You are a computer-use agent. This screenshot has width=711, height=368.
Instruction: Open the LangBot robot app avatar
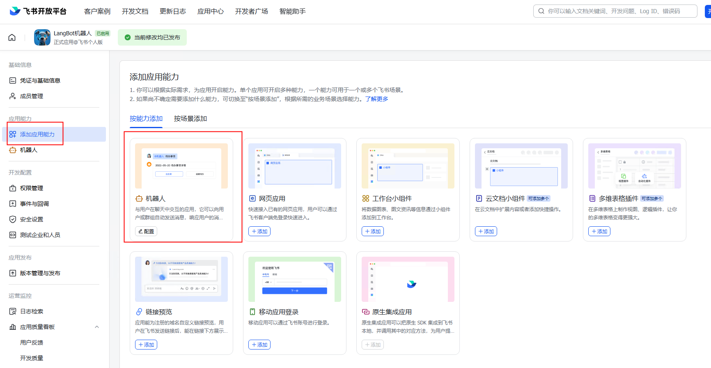click(x=42, y=37)
